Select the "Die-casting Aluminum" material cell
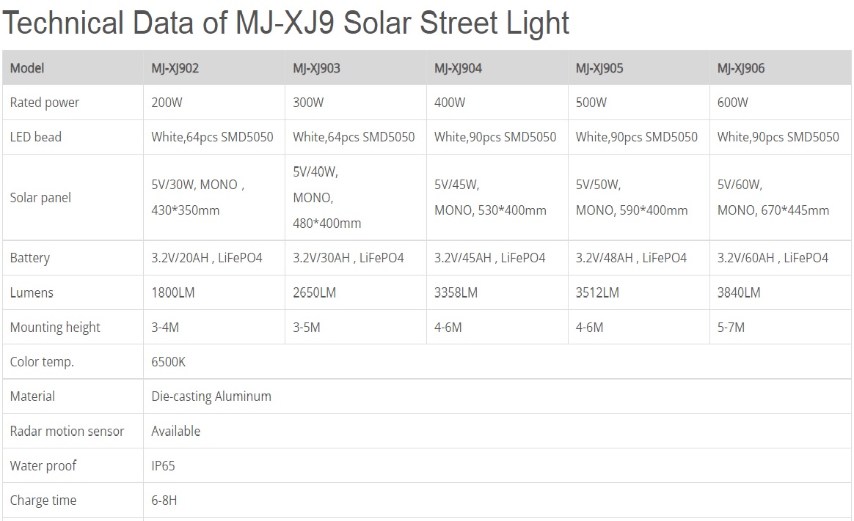 tap(211, 396)
